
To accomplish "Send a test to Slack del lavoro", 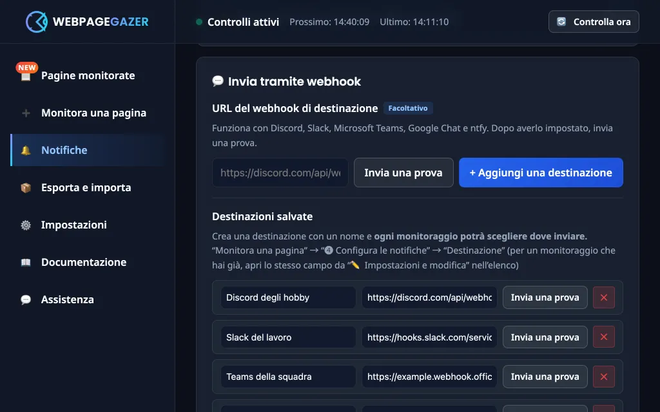I will tap(545, 337).
